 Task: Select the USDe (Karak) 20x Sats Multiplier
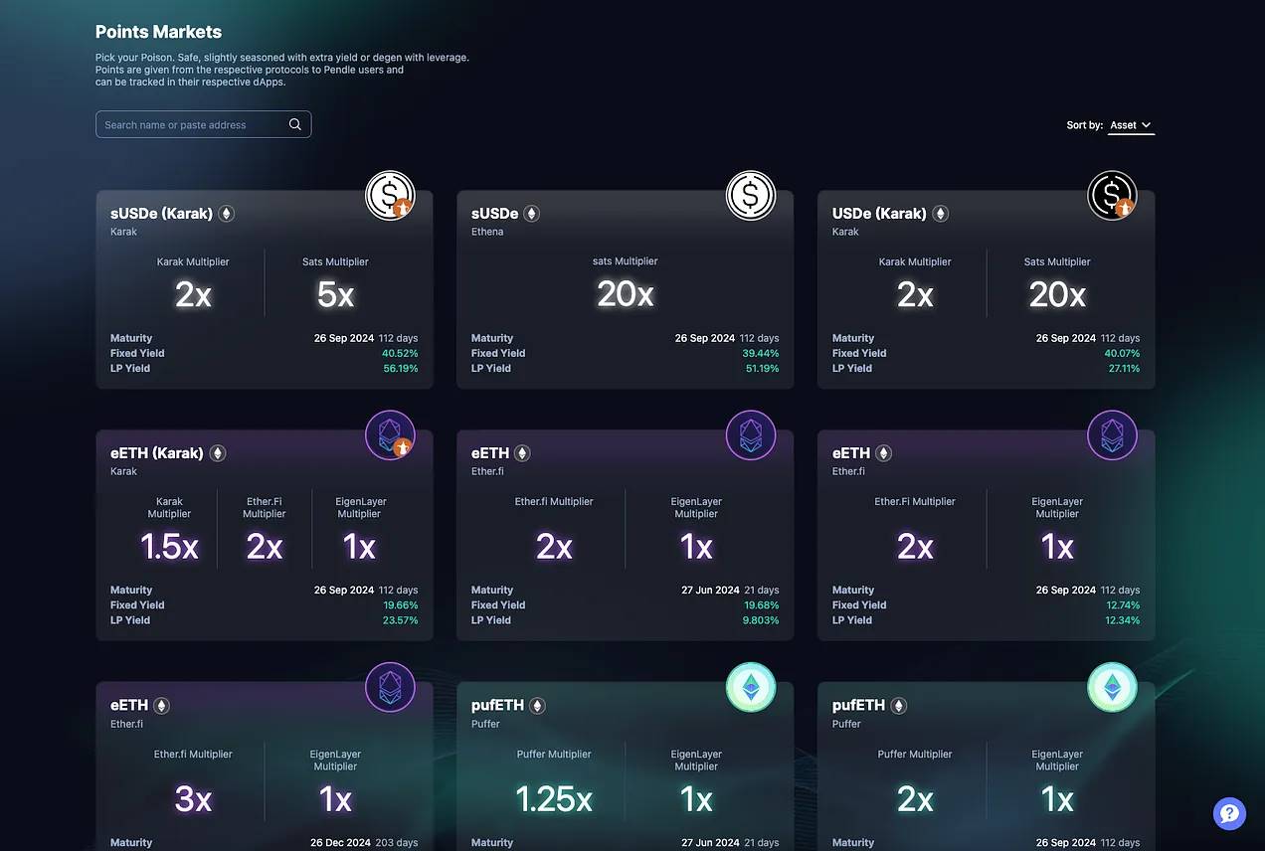coord(1057,294)
